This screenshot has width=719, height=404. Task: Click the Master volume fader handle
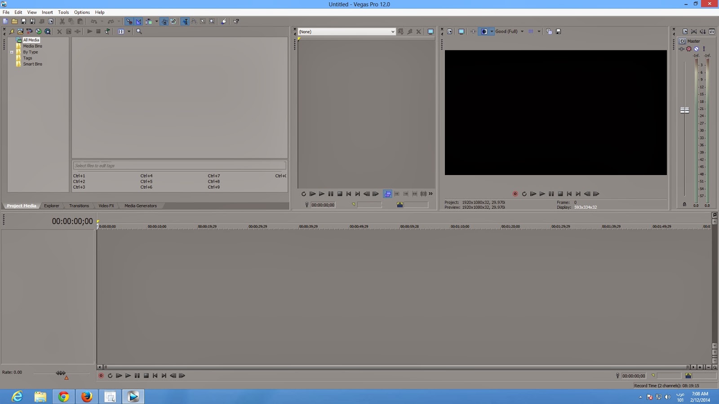(x=684, y=110)
